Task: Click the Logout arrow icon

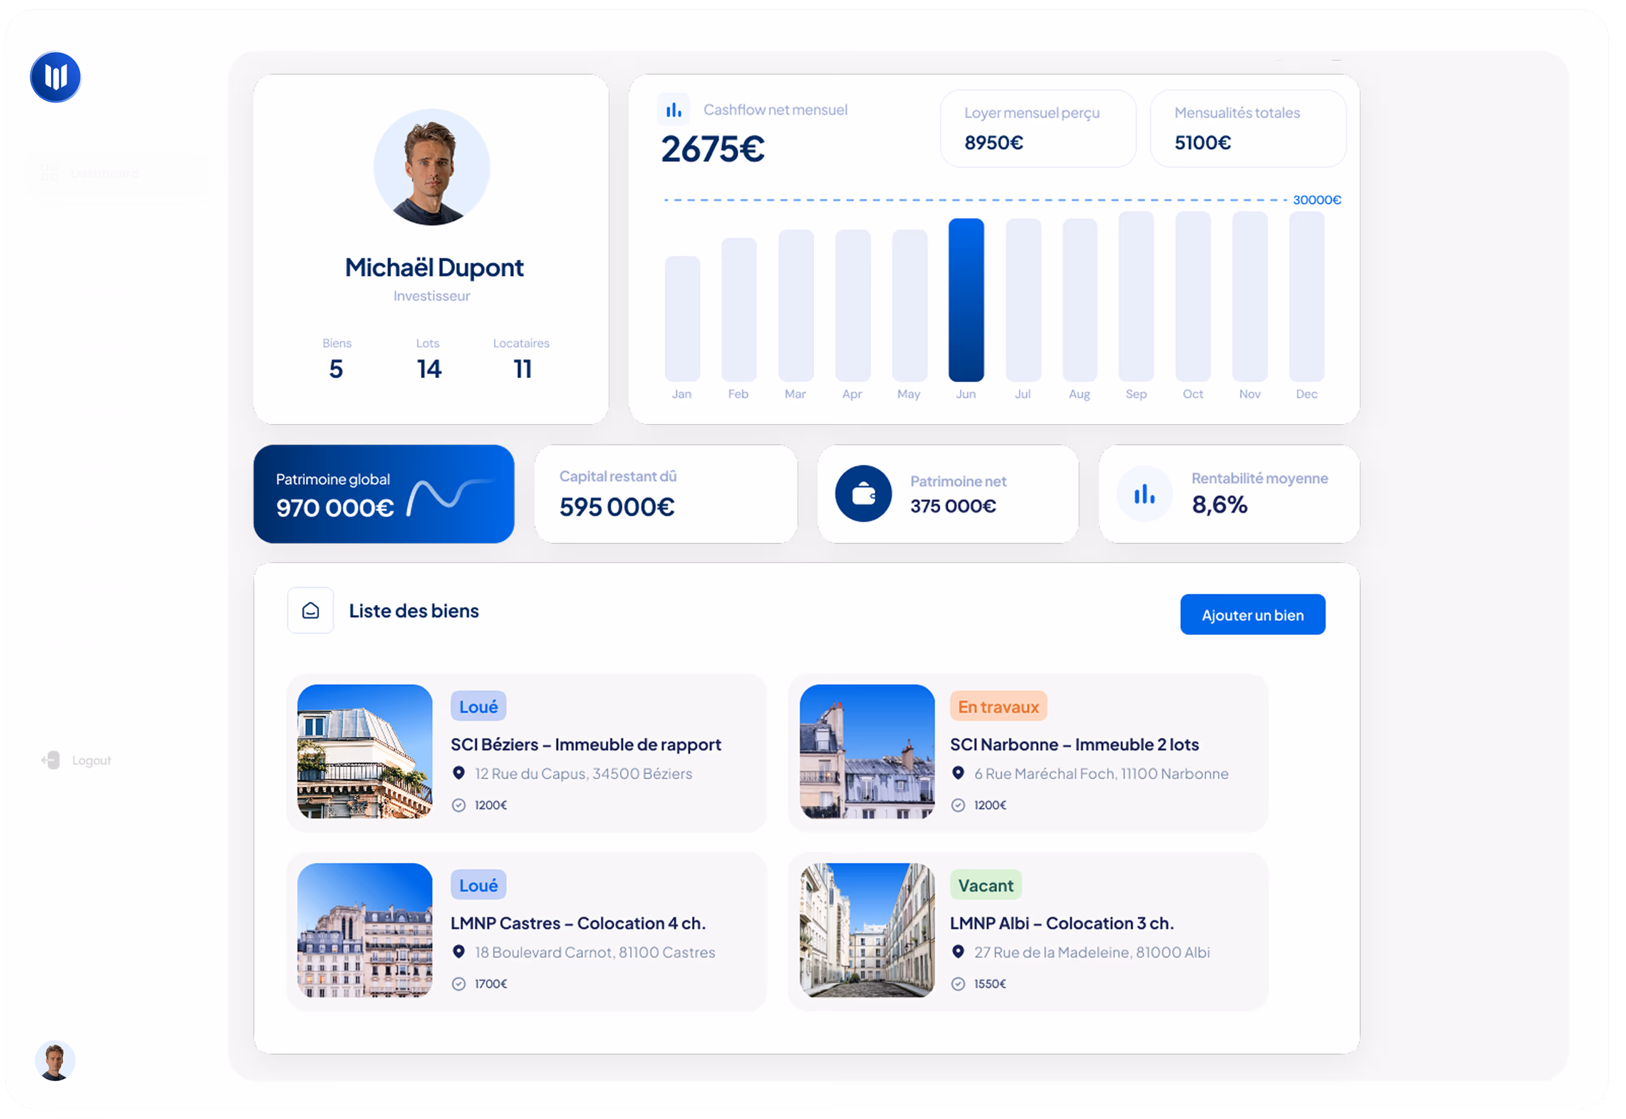Action: click(50, 760)
